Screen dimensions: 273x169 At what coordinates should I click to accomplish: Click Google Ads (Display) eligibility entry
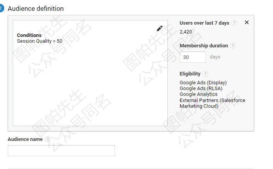pyautogui.click(x=203, y=83)
